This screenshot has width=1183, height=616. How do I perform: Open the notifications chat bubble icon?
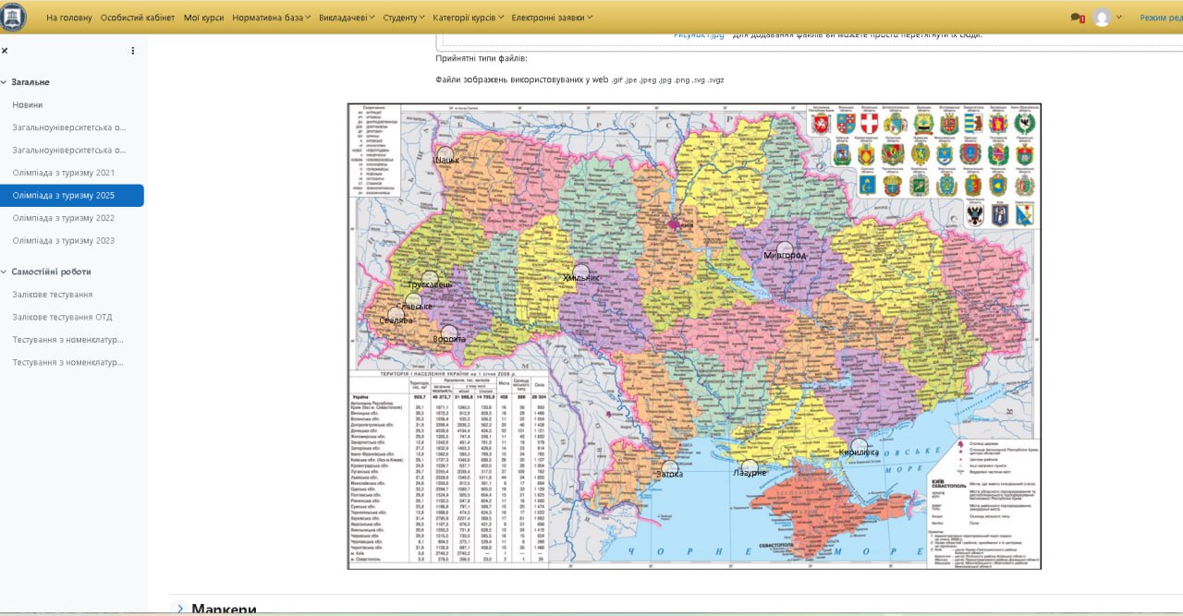click(x=1077, y=18)
